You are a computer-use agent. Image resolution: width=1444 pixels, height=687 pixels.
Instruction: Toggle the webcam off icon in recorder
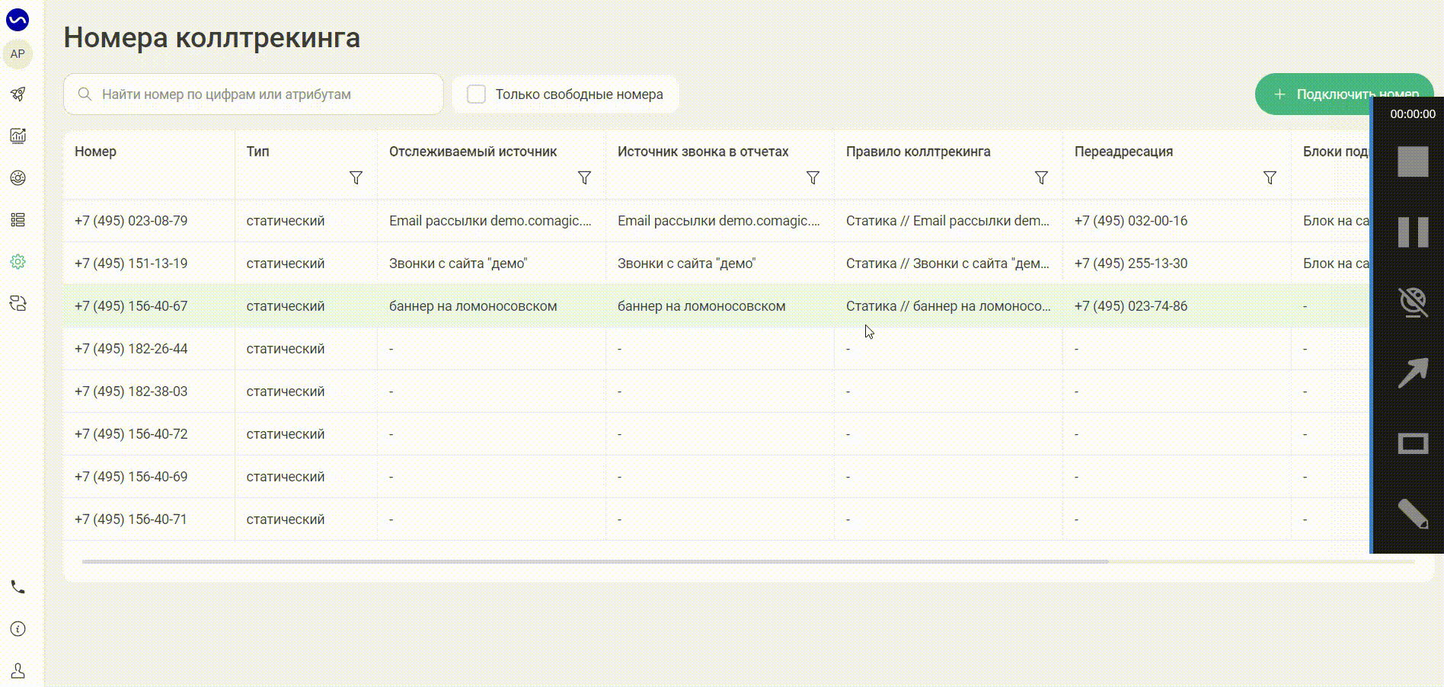click(1413, 302)
